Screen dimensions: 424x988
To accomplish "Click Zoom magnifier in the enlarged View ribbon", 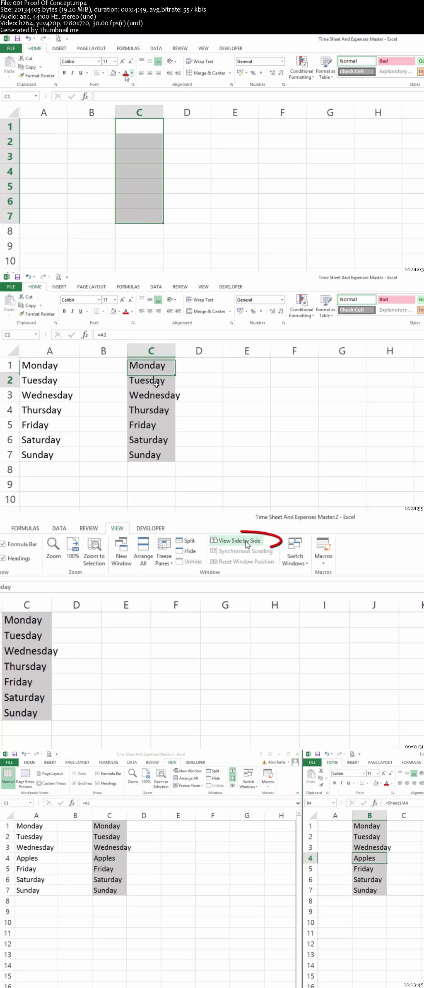I will click(53, 548).
